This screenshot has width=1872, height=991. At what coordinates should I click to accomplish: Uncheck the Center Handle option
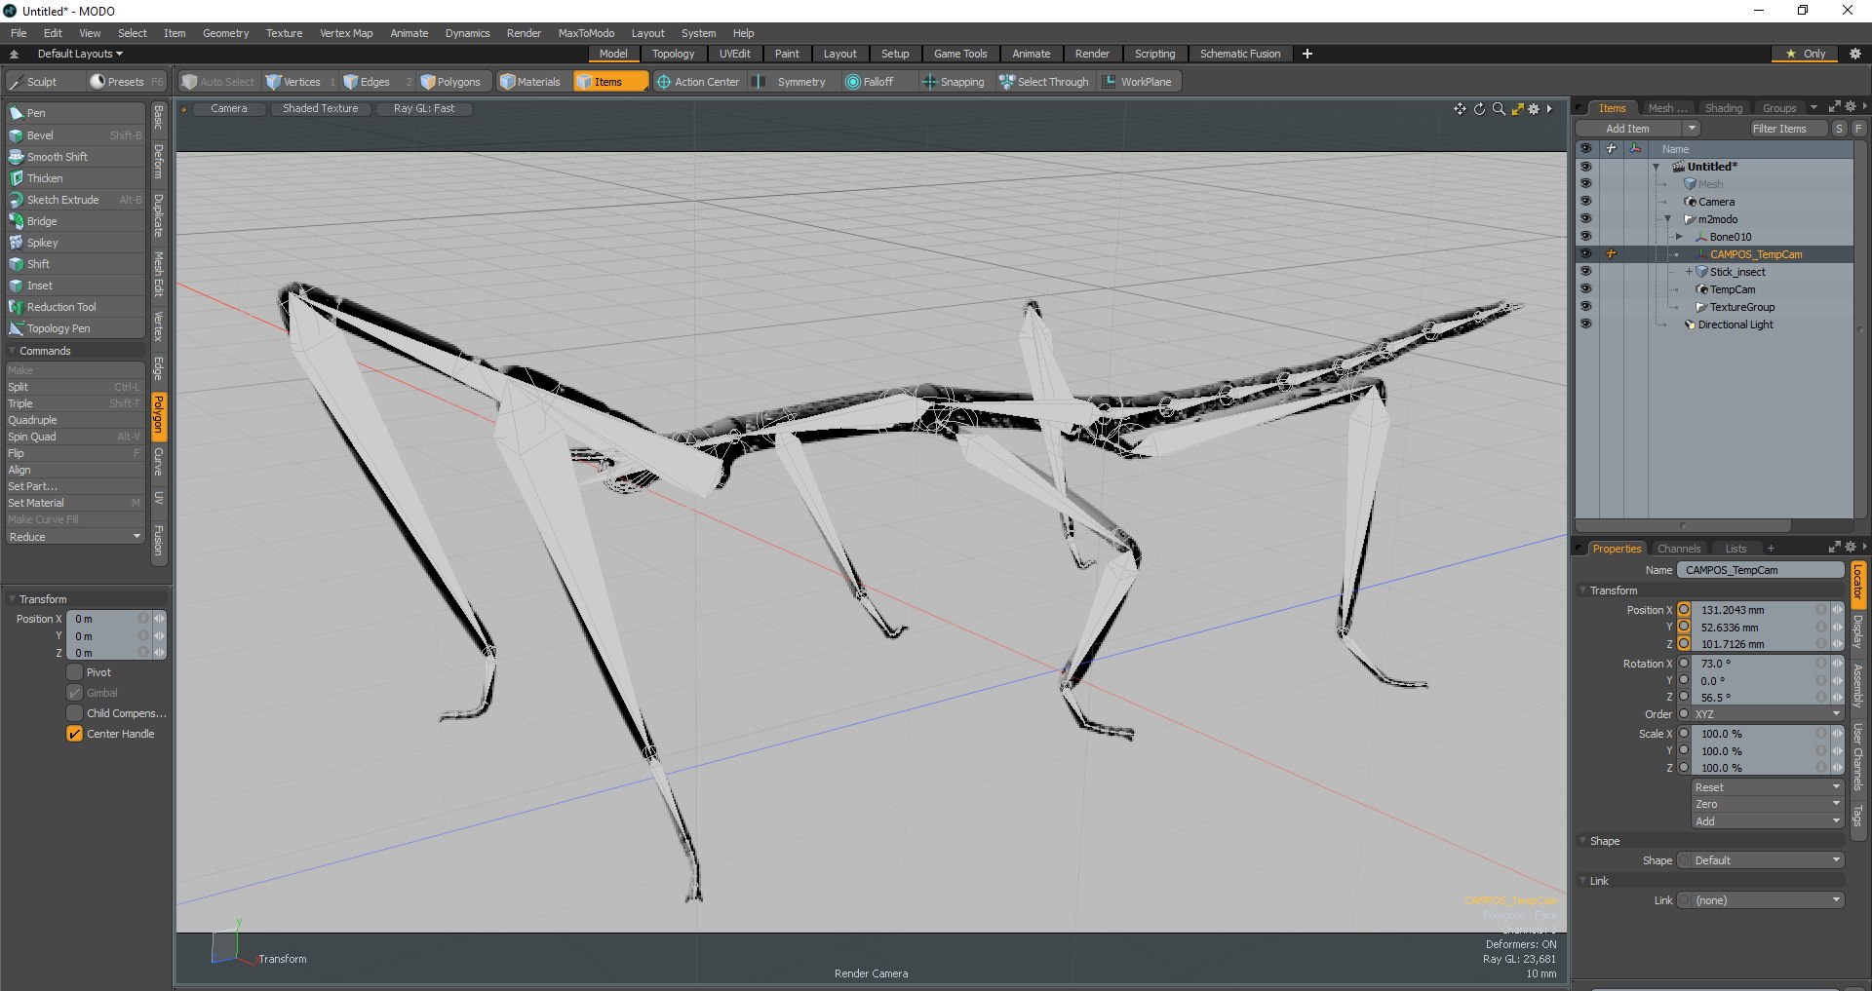[x=74, y=734]
